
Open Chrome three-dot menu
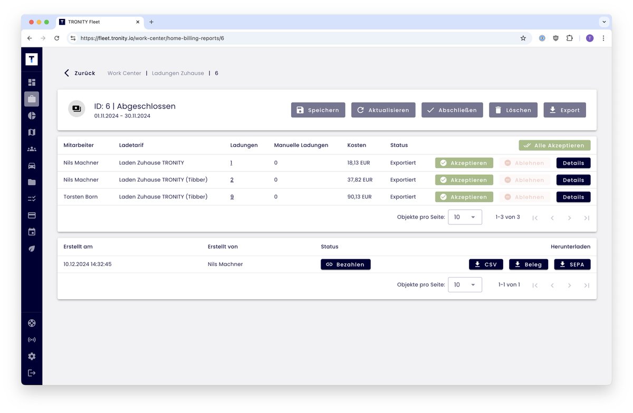pyautogui.click(x=603, y=38)
